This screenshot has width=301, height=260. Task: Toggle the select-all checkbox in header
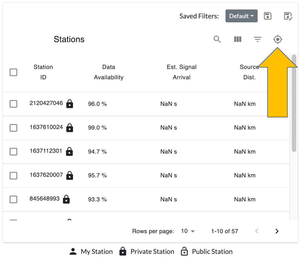pyautogui.click(x=13, y=72)
